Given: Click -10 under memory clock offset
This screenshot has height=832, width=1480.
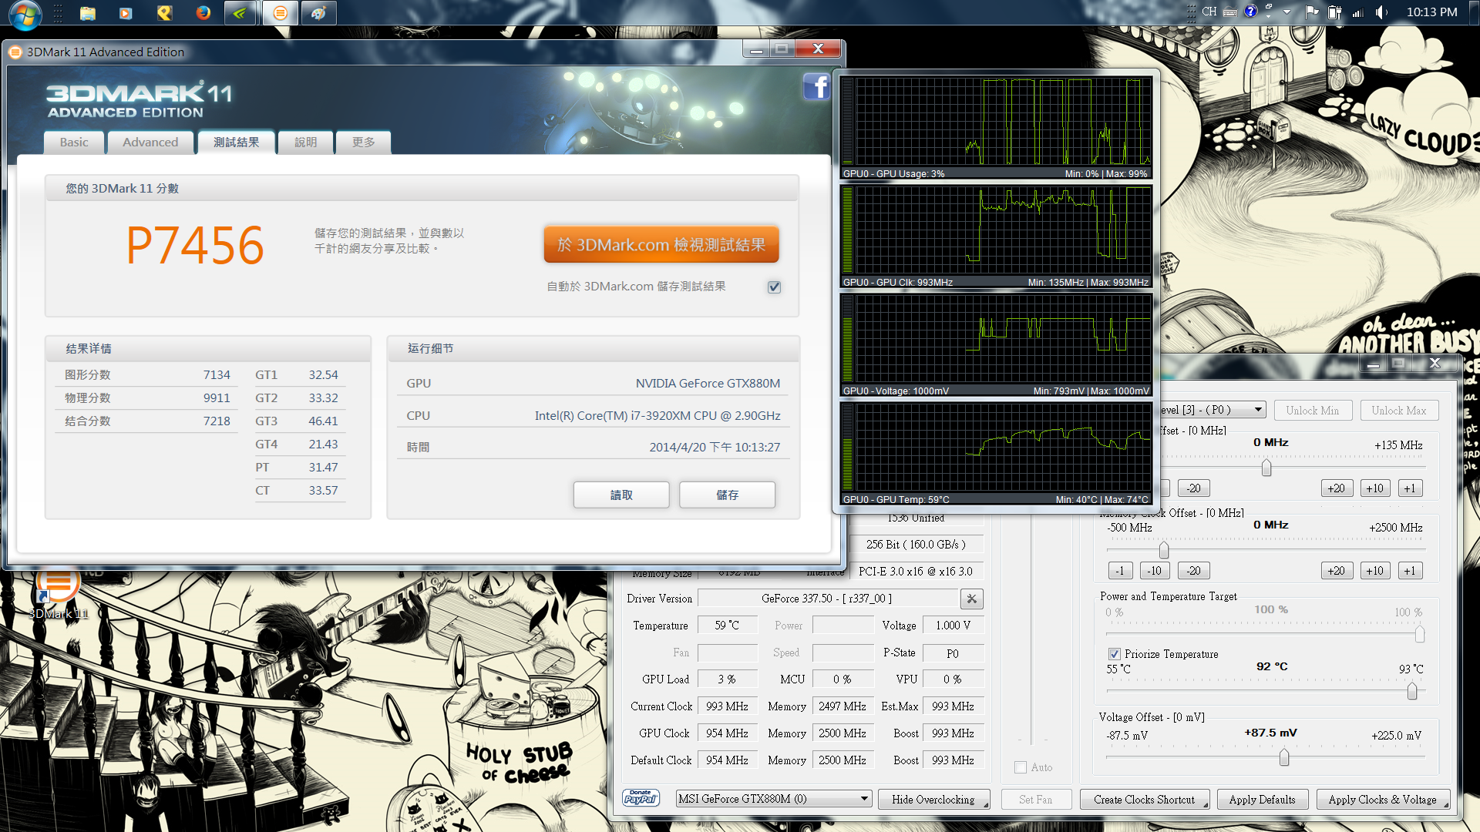Looking at the screenshot, I should pos(1154,571).
